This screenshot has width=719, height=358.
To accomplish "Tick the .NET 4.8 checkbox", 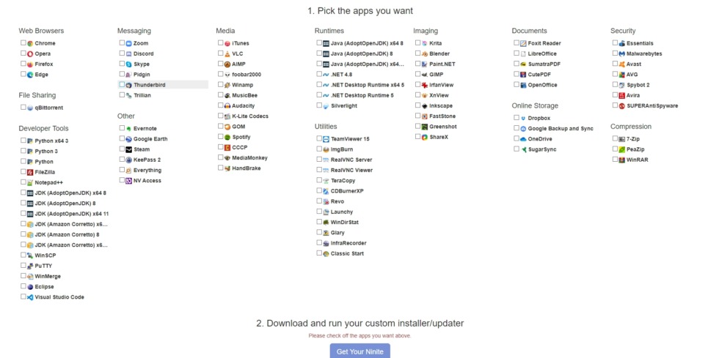I will [x=319, y=74].
